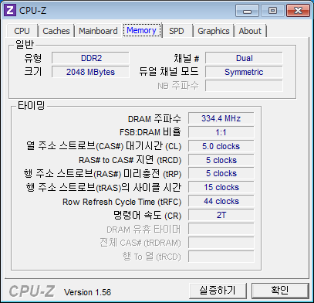This screenshot has height=303, width=314.
Task: Click the 명령어 속도 (CR) label
Action: pyautogui.click(x=147, y=216)
